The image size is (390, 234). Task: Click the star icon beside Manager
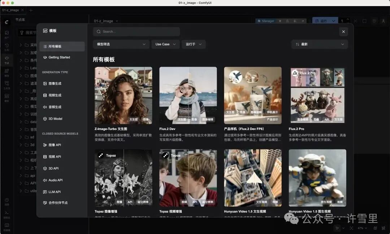(280, 21)
